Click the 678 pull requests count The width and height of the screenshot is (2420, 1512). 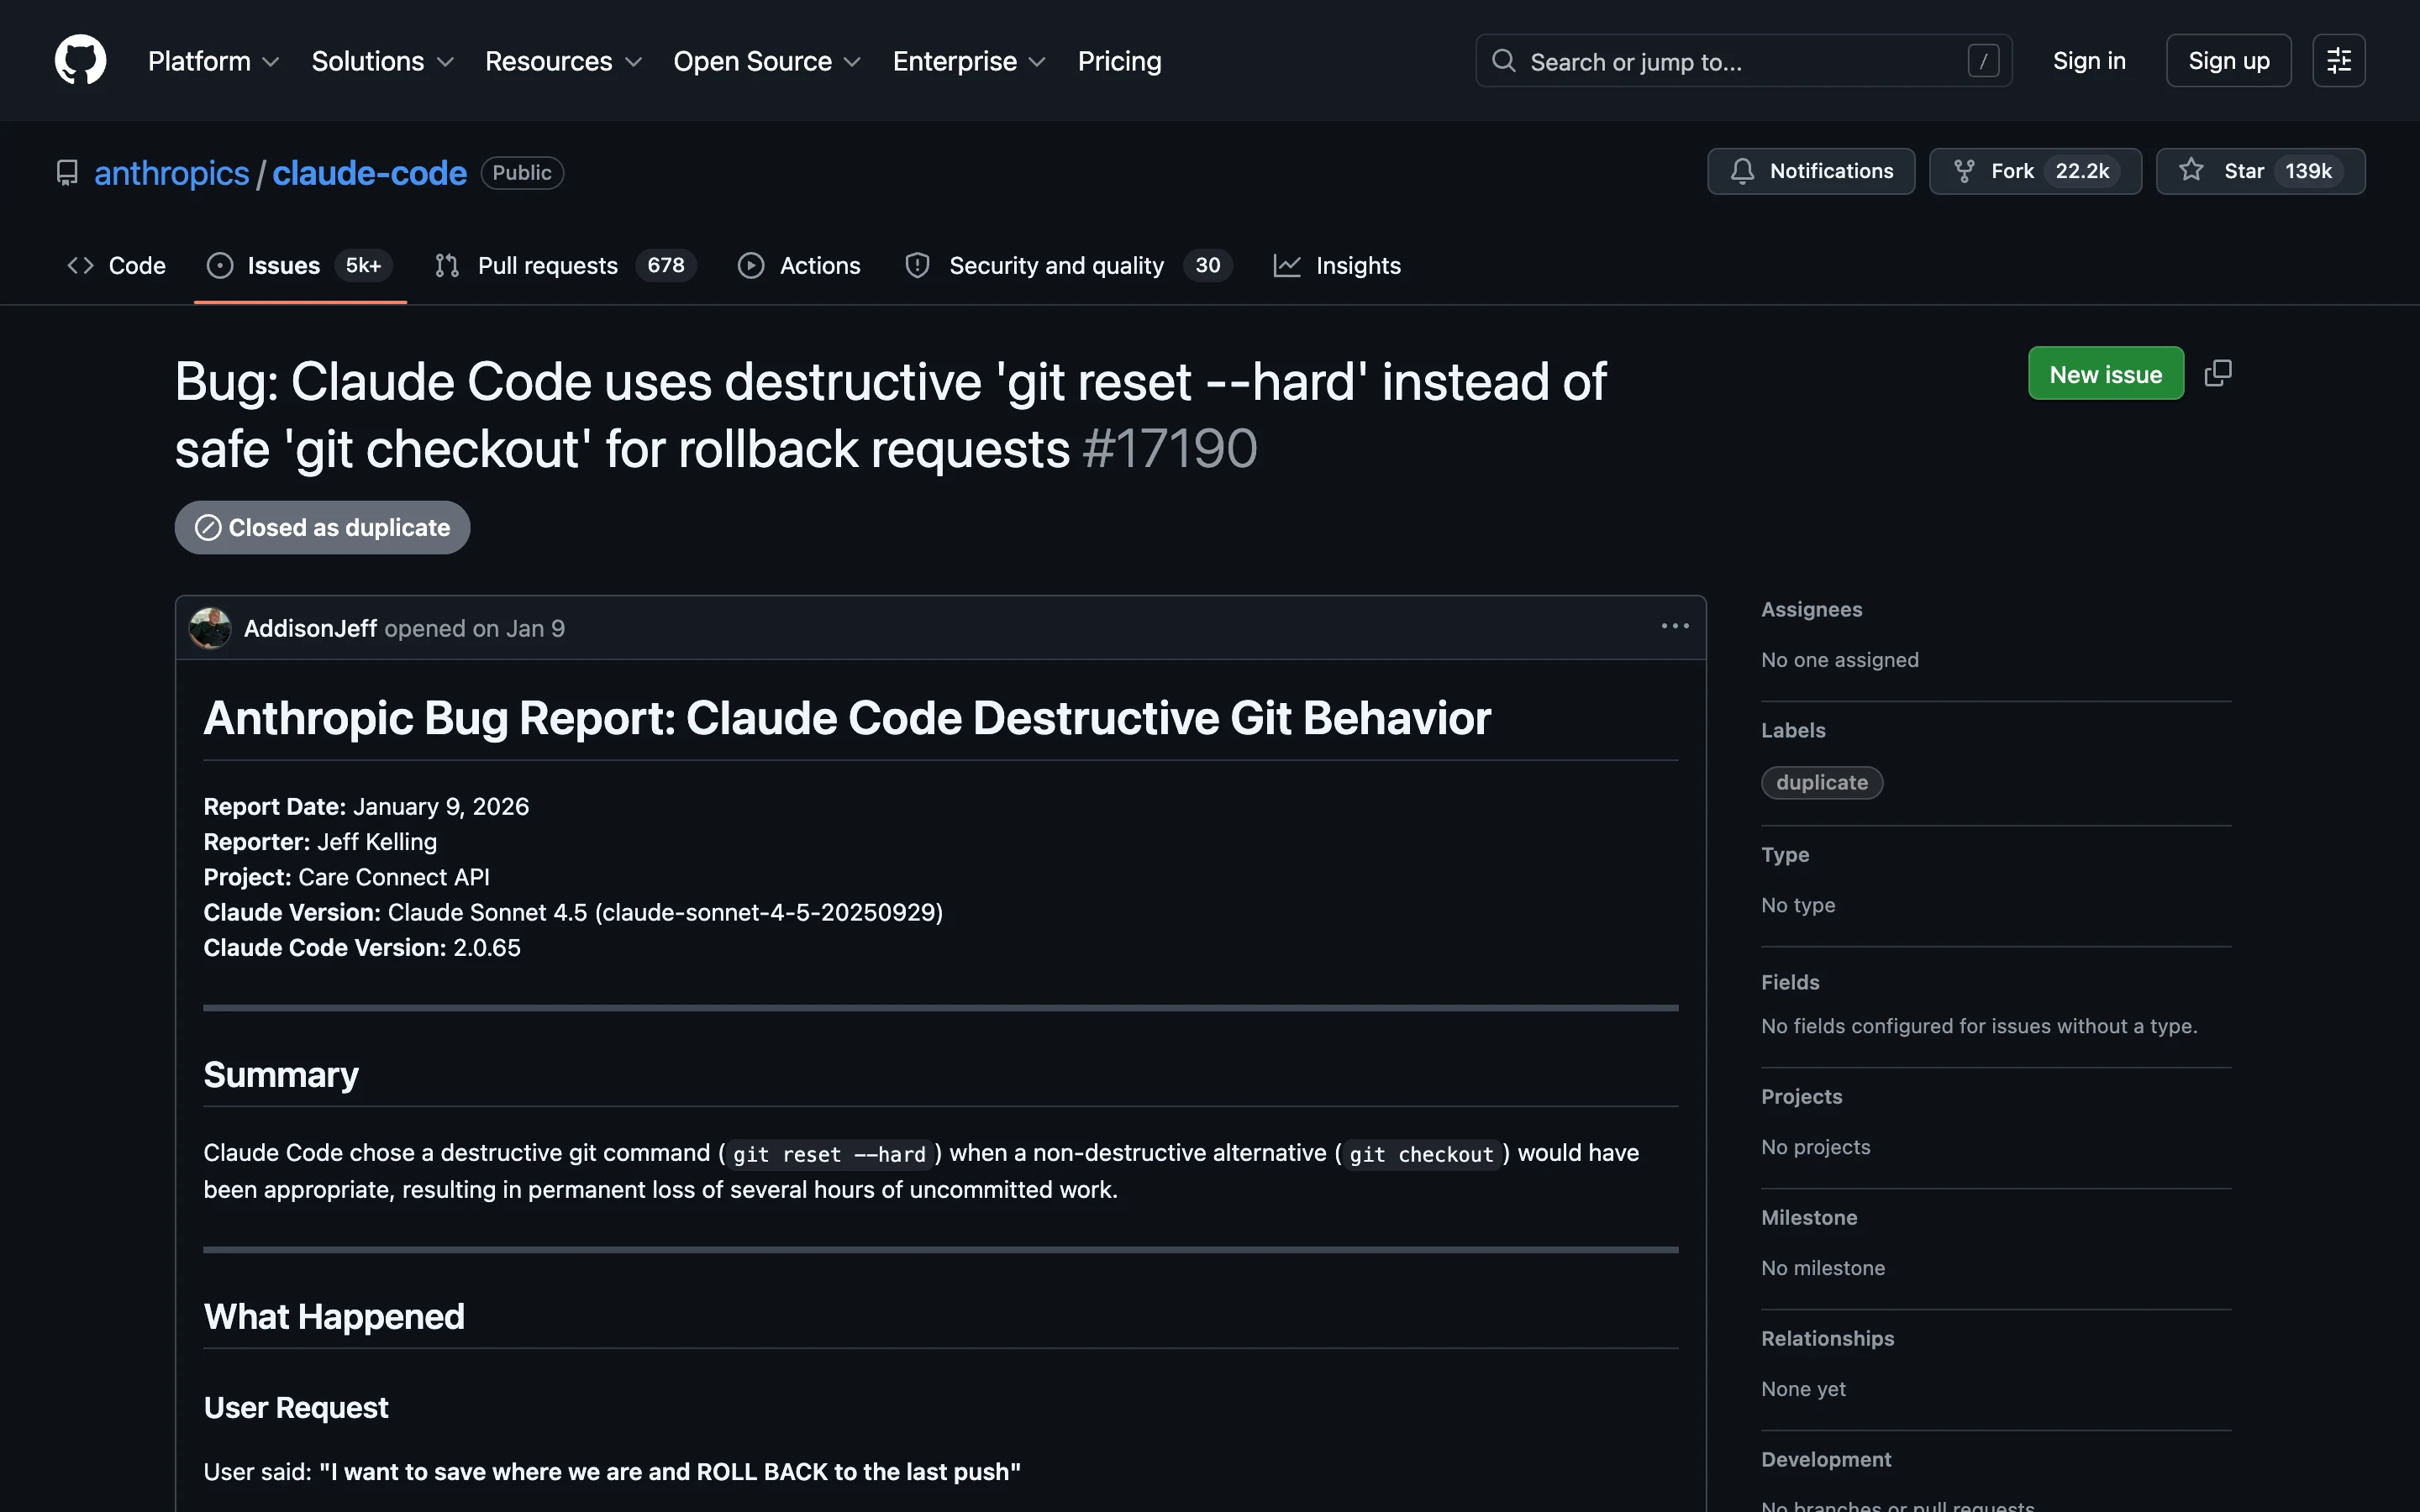tap(666, 265)
